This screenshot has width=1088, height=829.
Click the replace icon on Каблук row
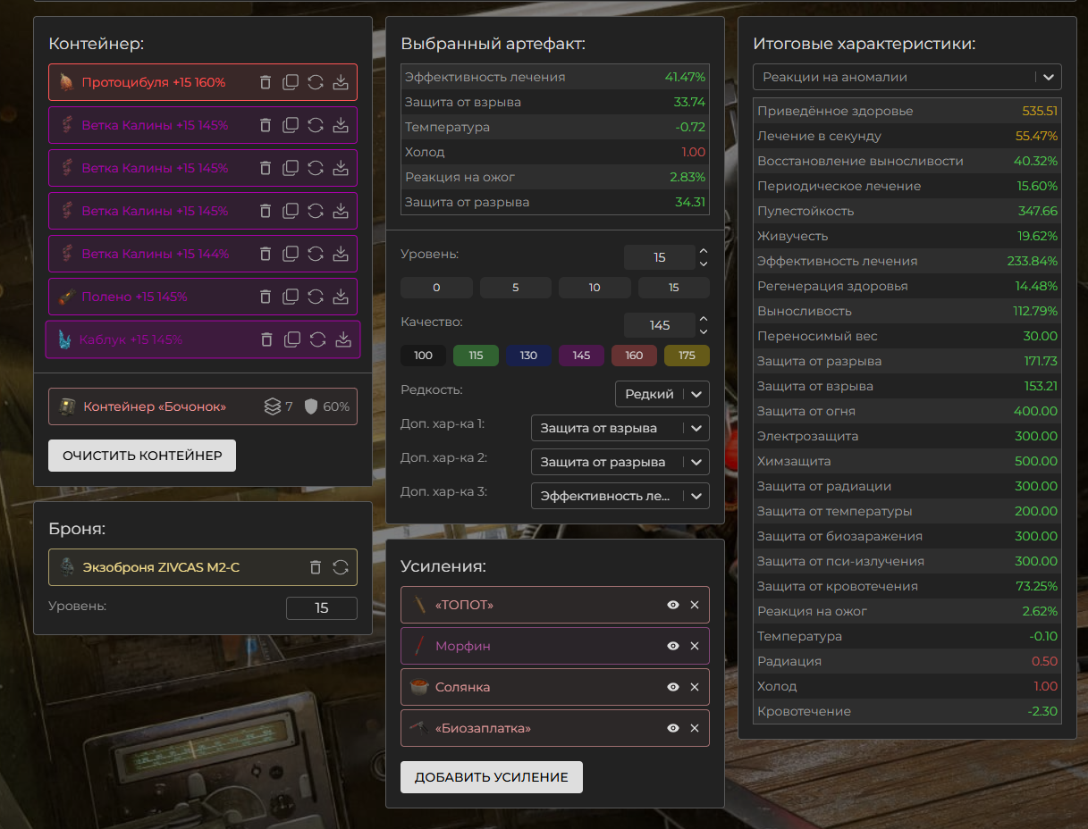coord(317,339)
